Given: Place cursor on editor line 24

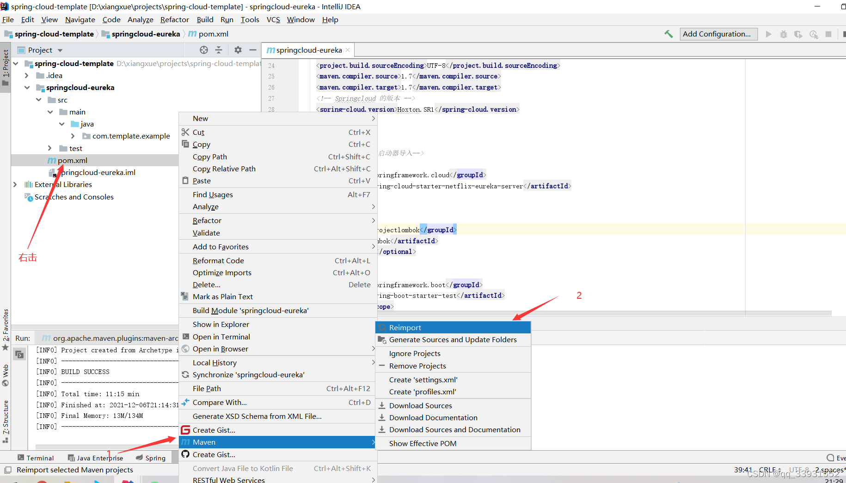Looking at the screenshot, I should coord(438,65).
